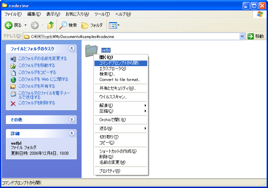Click the email folder files link
Image resolution: width=268 pixels, height=188 pixels.
pyautogui.click(x=44, y=95)
